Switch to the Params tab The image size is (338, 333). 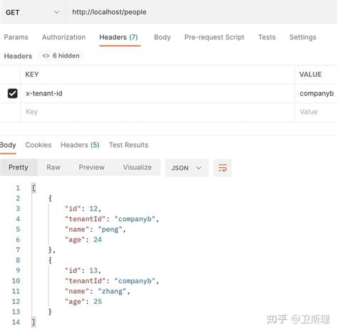[16, 37]
